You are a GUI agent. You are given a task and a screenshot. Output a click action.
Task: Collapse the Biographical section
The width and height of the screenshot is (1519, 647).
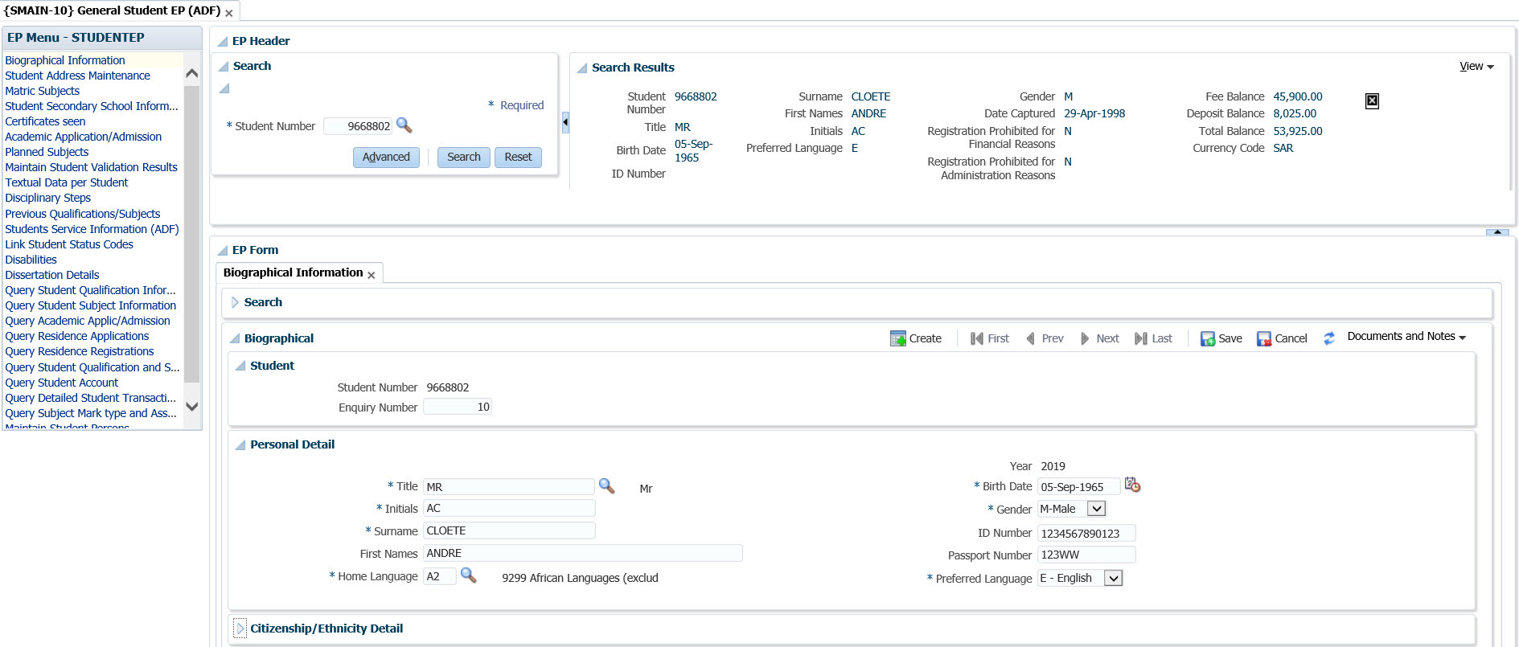(x=235, y=338)
